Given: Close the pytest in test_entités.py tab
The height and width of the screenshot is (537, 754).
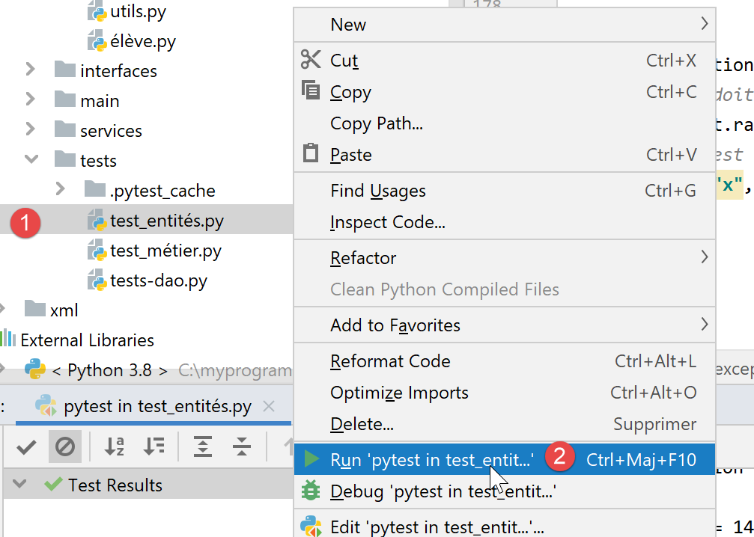Looking at the screenshot, I should pos(269,407).
